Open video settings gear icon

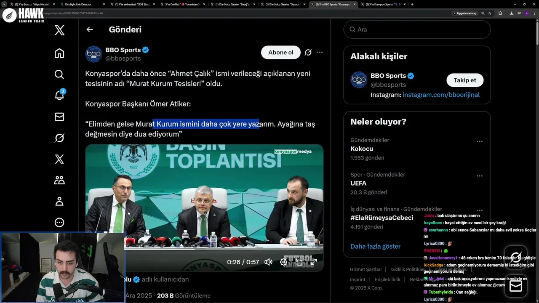[284, 262]
